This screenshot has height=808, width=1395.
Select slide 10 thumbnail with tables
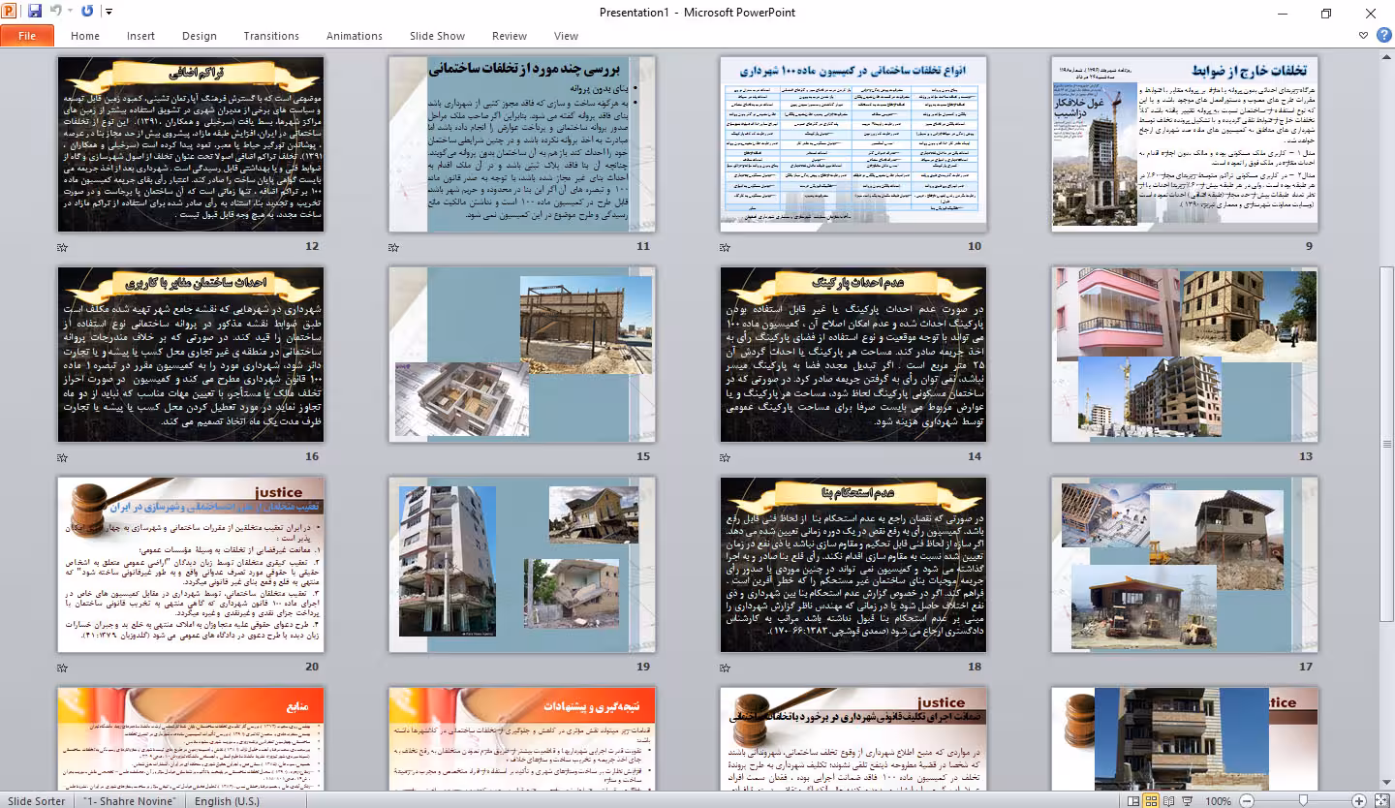pyautogui.click(x=853, y=143)
